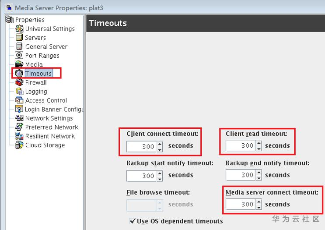Increase Client read timeout value
This screenshot has height=230, width=325.
(259, 143)
